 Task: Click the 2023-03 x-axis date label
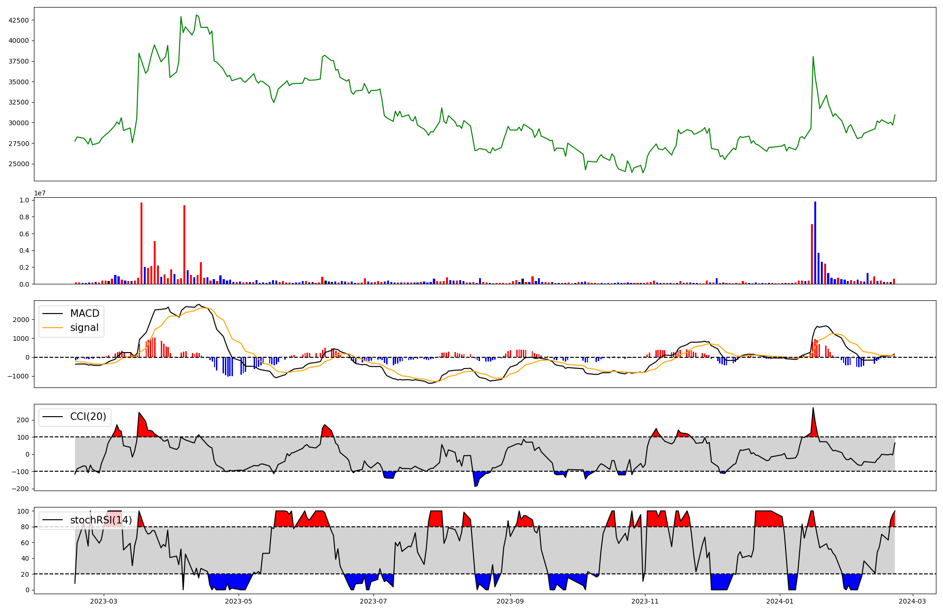(x=104, y=601)
